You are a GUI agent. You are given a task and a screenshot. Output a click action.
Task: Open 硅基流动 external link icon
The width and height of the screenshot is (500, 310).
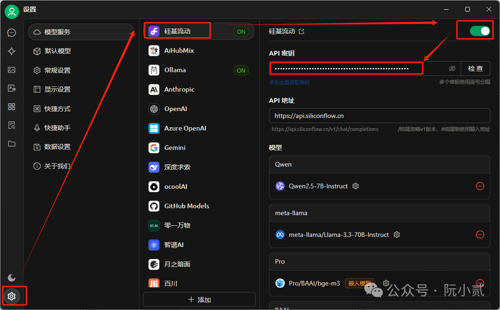coord(301,31)
